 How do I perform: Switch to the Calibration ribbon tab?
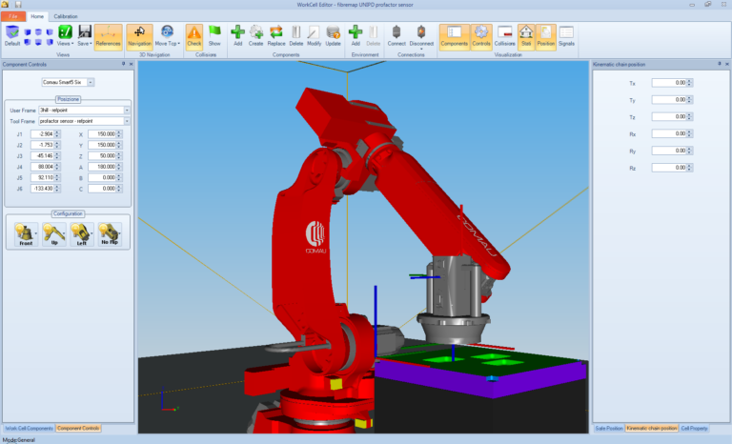coord(66,16)
